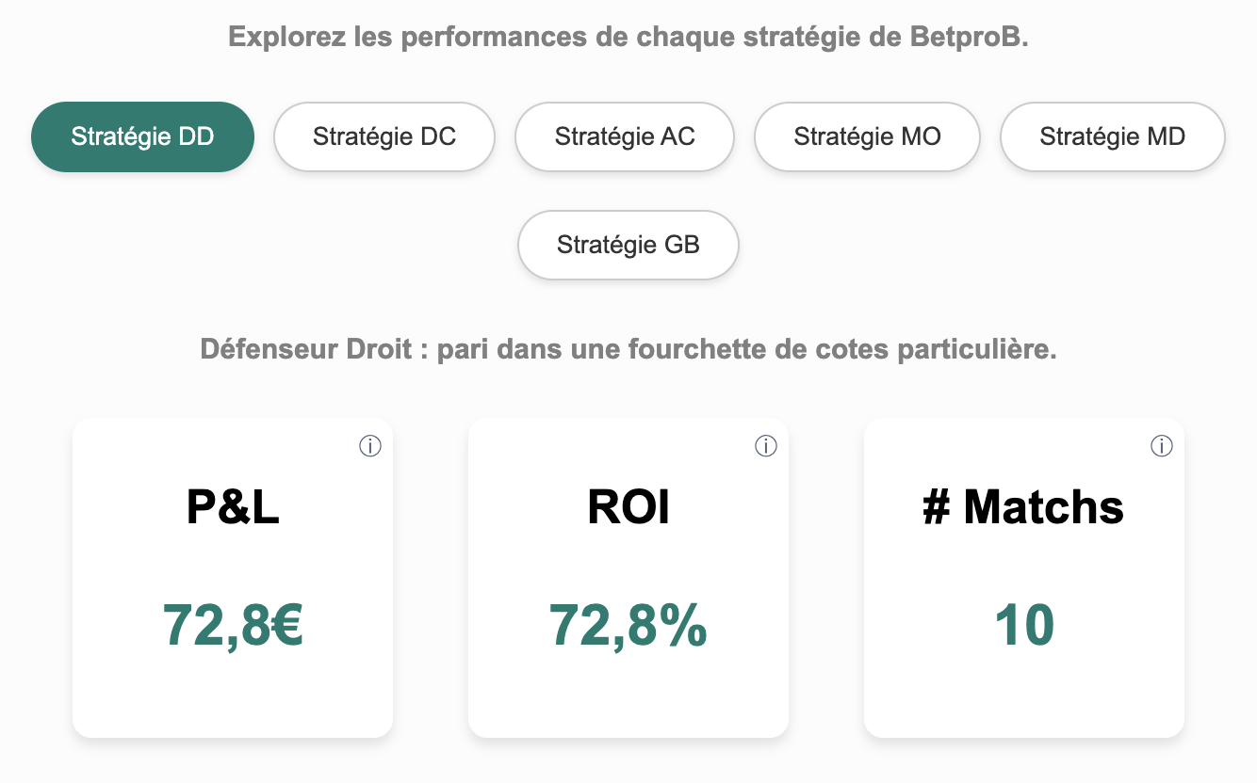Click the ROI card title
The height and width of the screenshot is (783, 1257).
[x=628, y=507]
